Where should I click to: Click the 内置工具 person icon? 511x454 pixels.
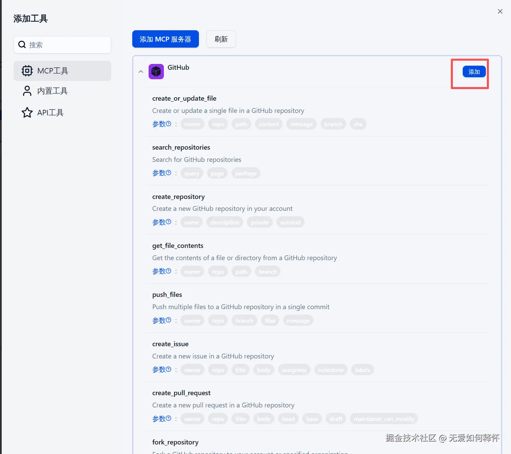(27, 91)
